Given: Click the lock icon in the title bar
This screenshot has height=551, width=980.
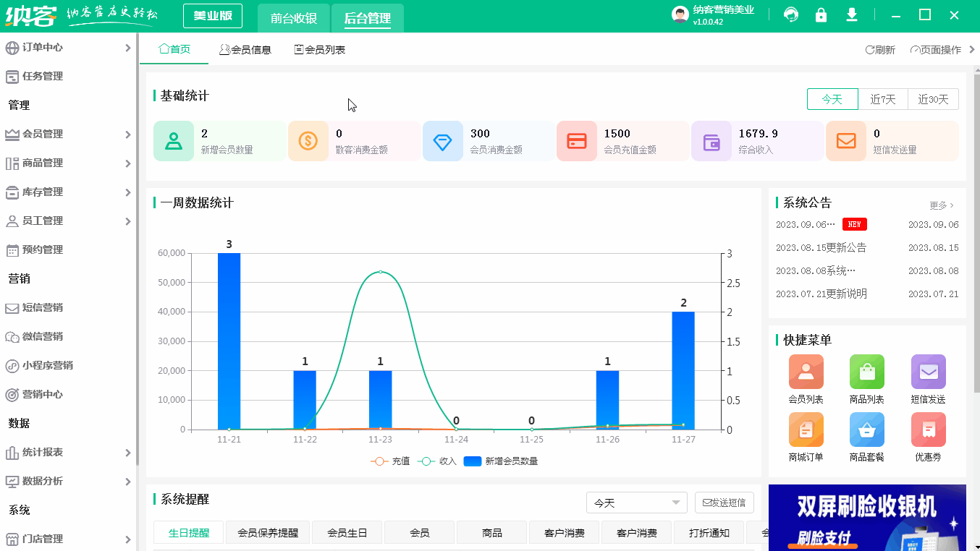Looking at the screenshot, I should click(x=821, y=14).
